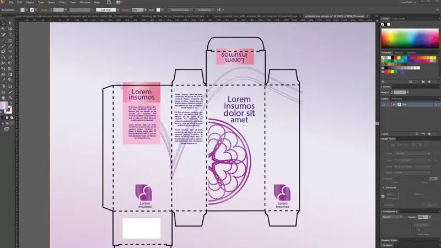Expand the Advanced section in Image Trace

383,187
